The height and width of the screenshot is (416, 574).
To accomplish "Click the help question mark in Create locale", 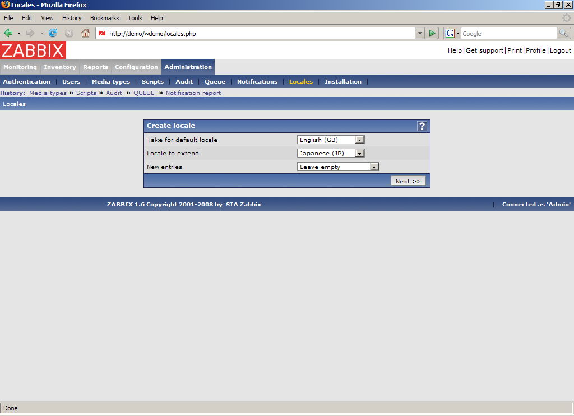I will 422,126.
